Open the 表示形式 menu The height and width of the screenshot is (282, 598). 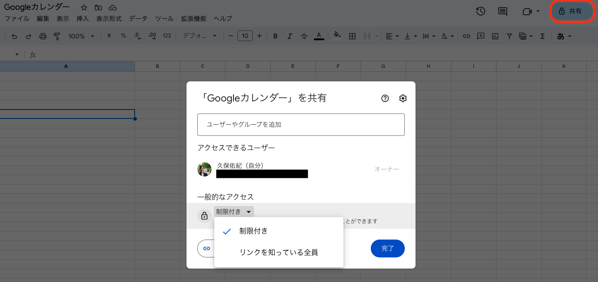click(x=109, y=19)
